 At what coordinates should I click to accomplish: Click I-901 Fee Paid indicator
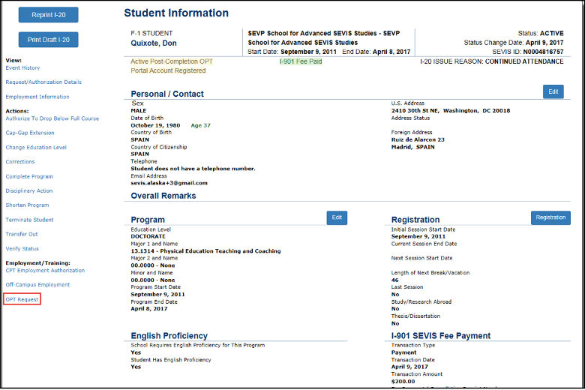(x=301, y=61)
